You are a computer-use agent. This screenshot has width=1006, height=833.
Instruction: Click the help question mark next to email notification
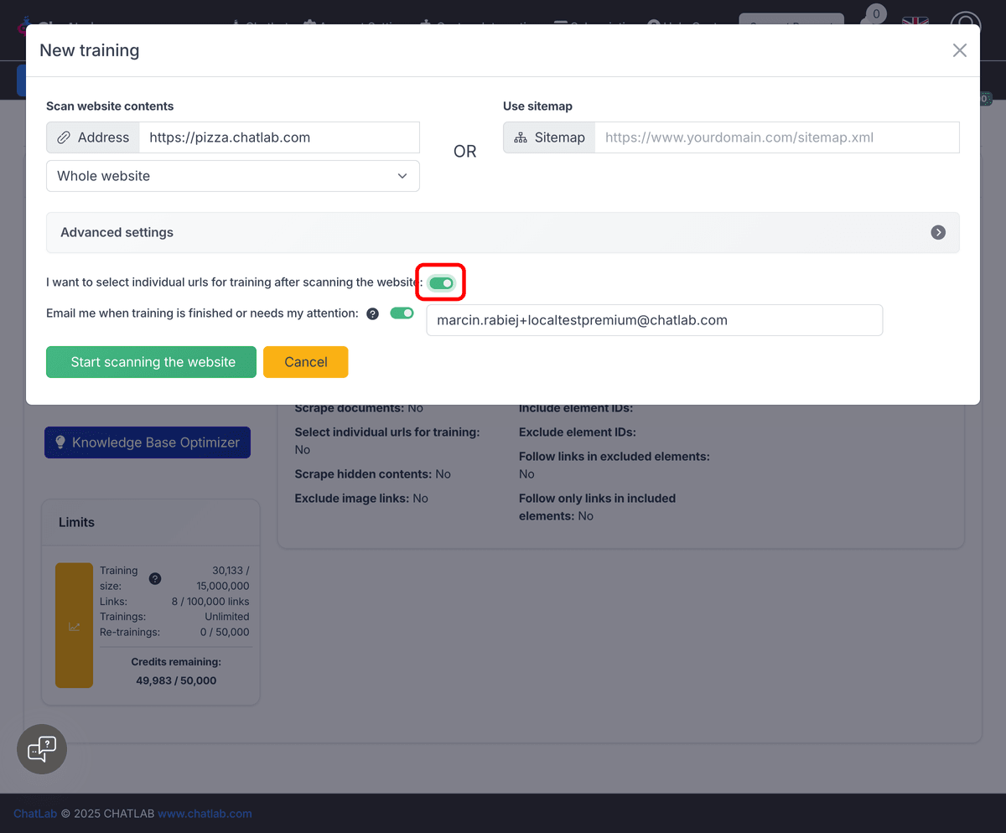tap(372, 313)
